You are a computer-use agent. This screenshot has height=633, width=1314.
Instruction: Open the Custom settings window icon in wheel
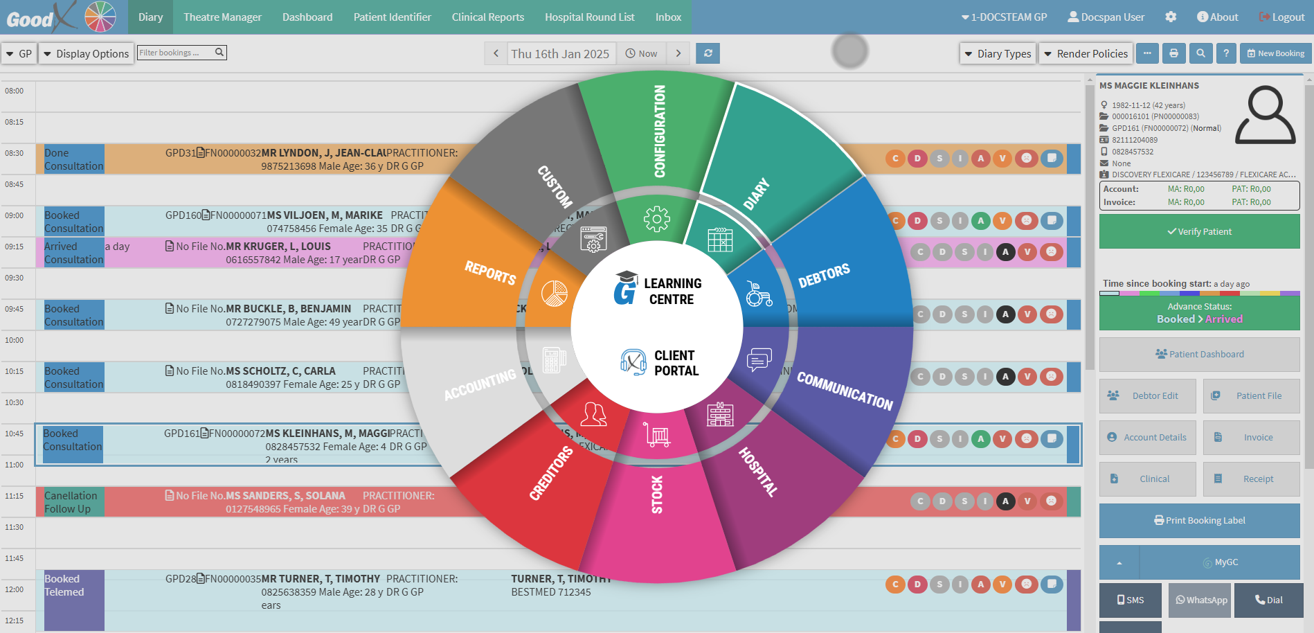point(593,240)
